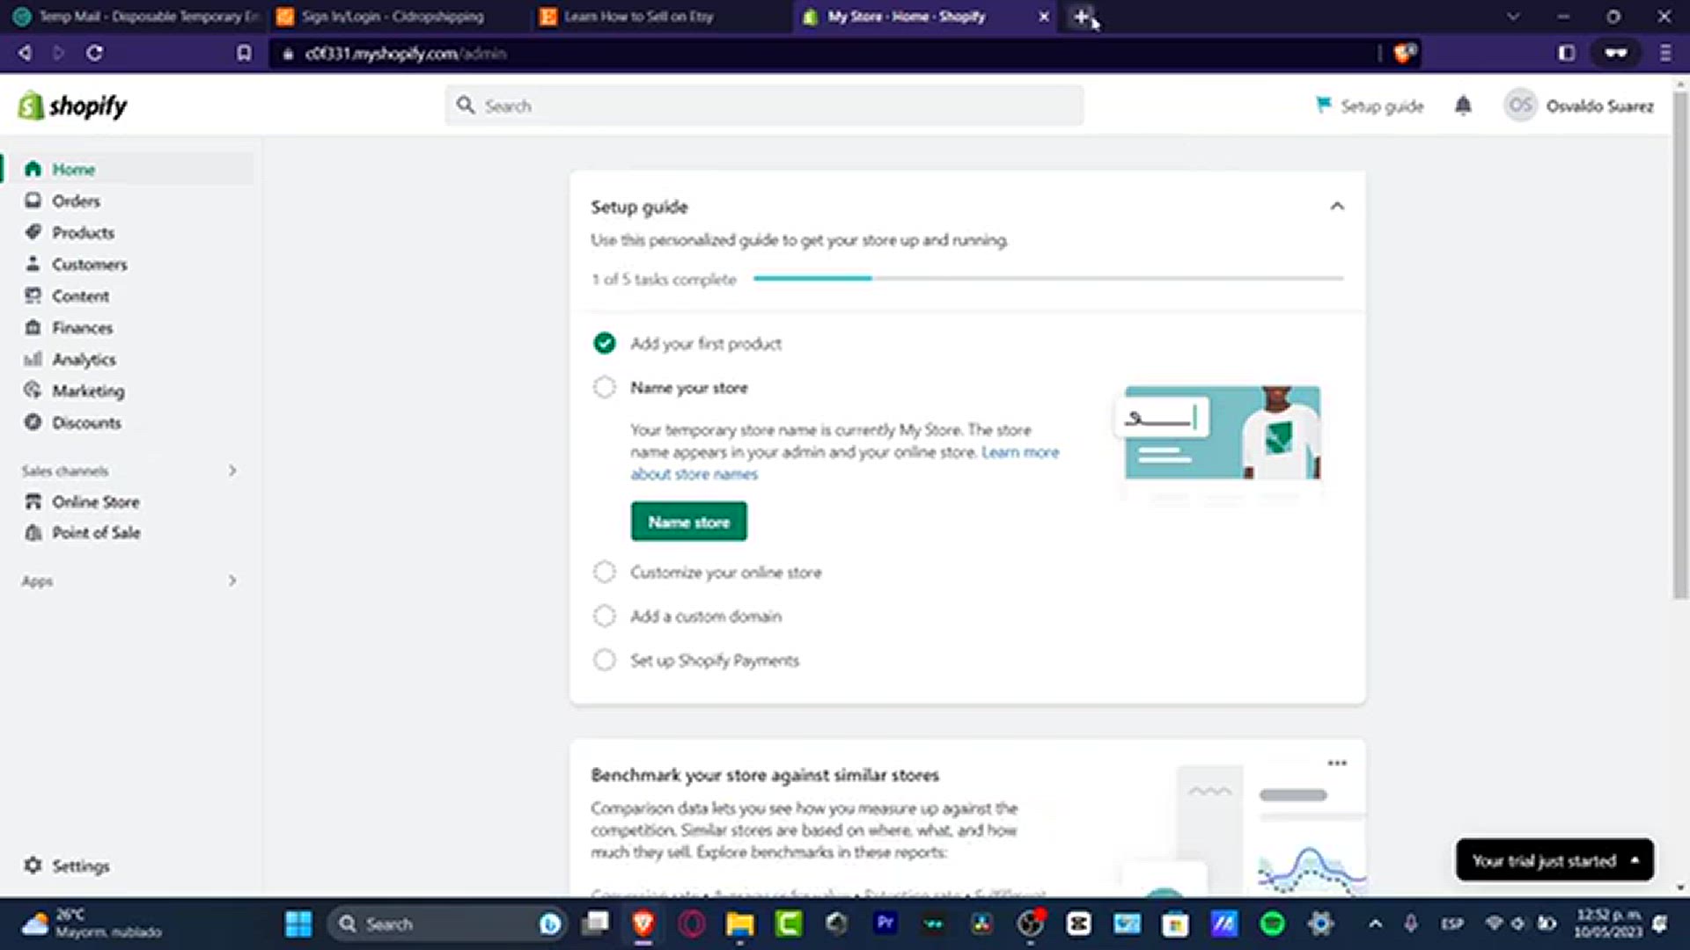This screenshot has width=1690, height=950.
Task: Select Add a custom domain circle
Action: (605, 616)
